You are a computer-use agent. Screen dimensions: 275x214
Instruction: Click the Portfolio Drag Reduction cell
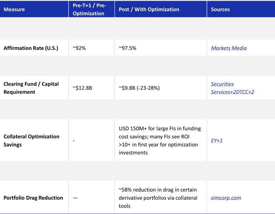pos(34,198)
